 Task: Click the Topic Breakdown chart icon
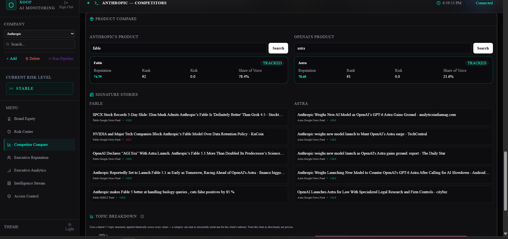click(92, 216)
